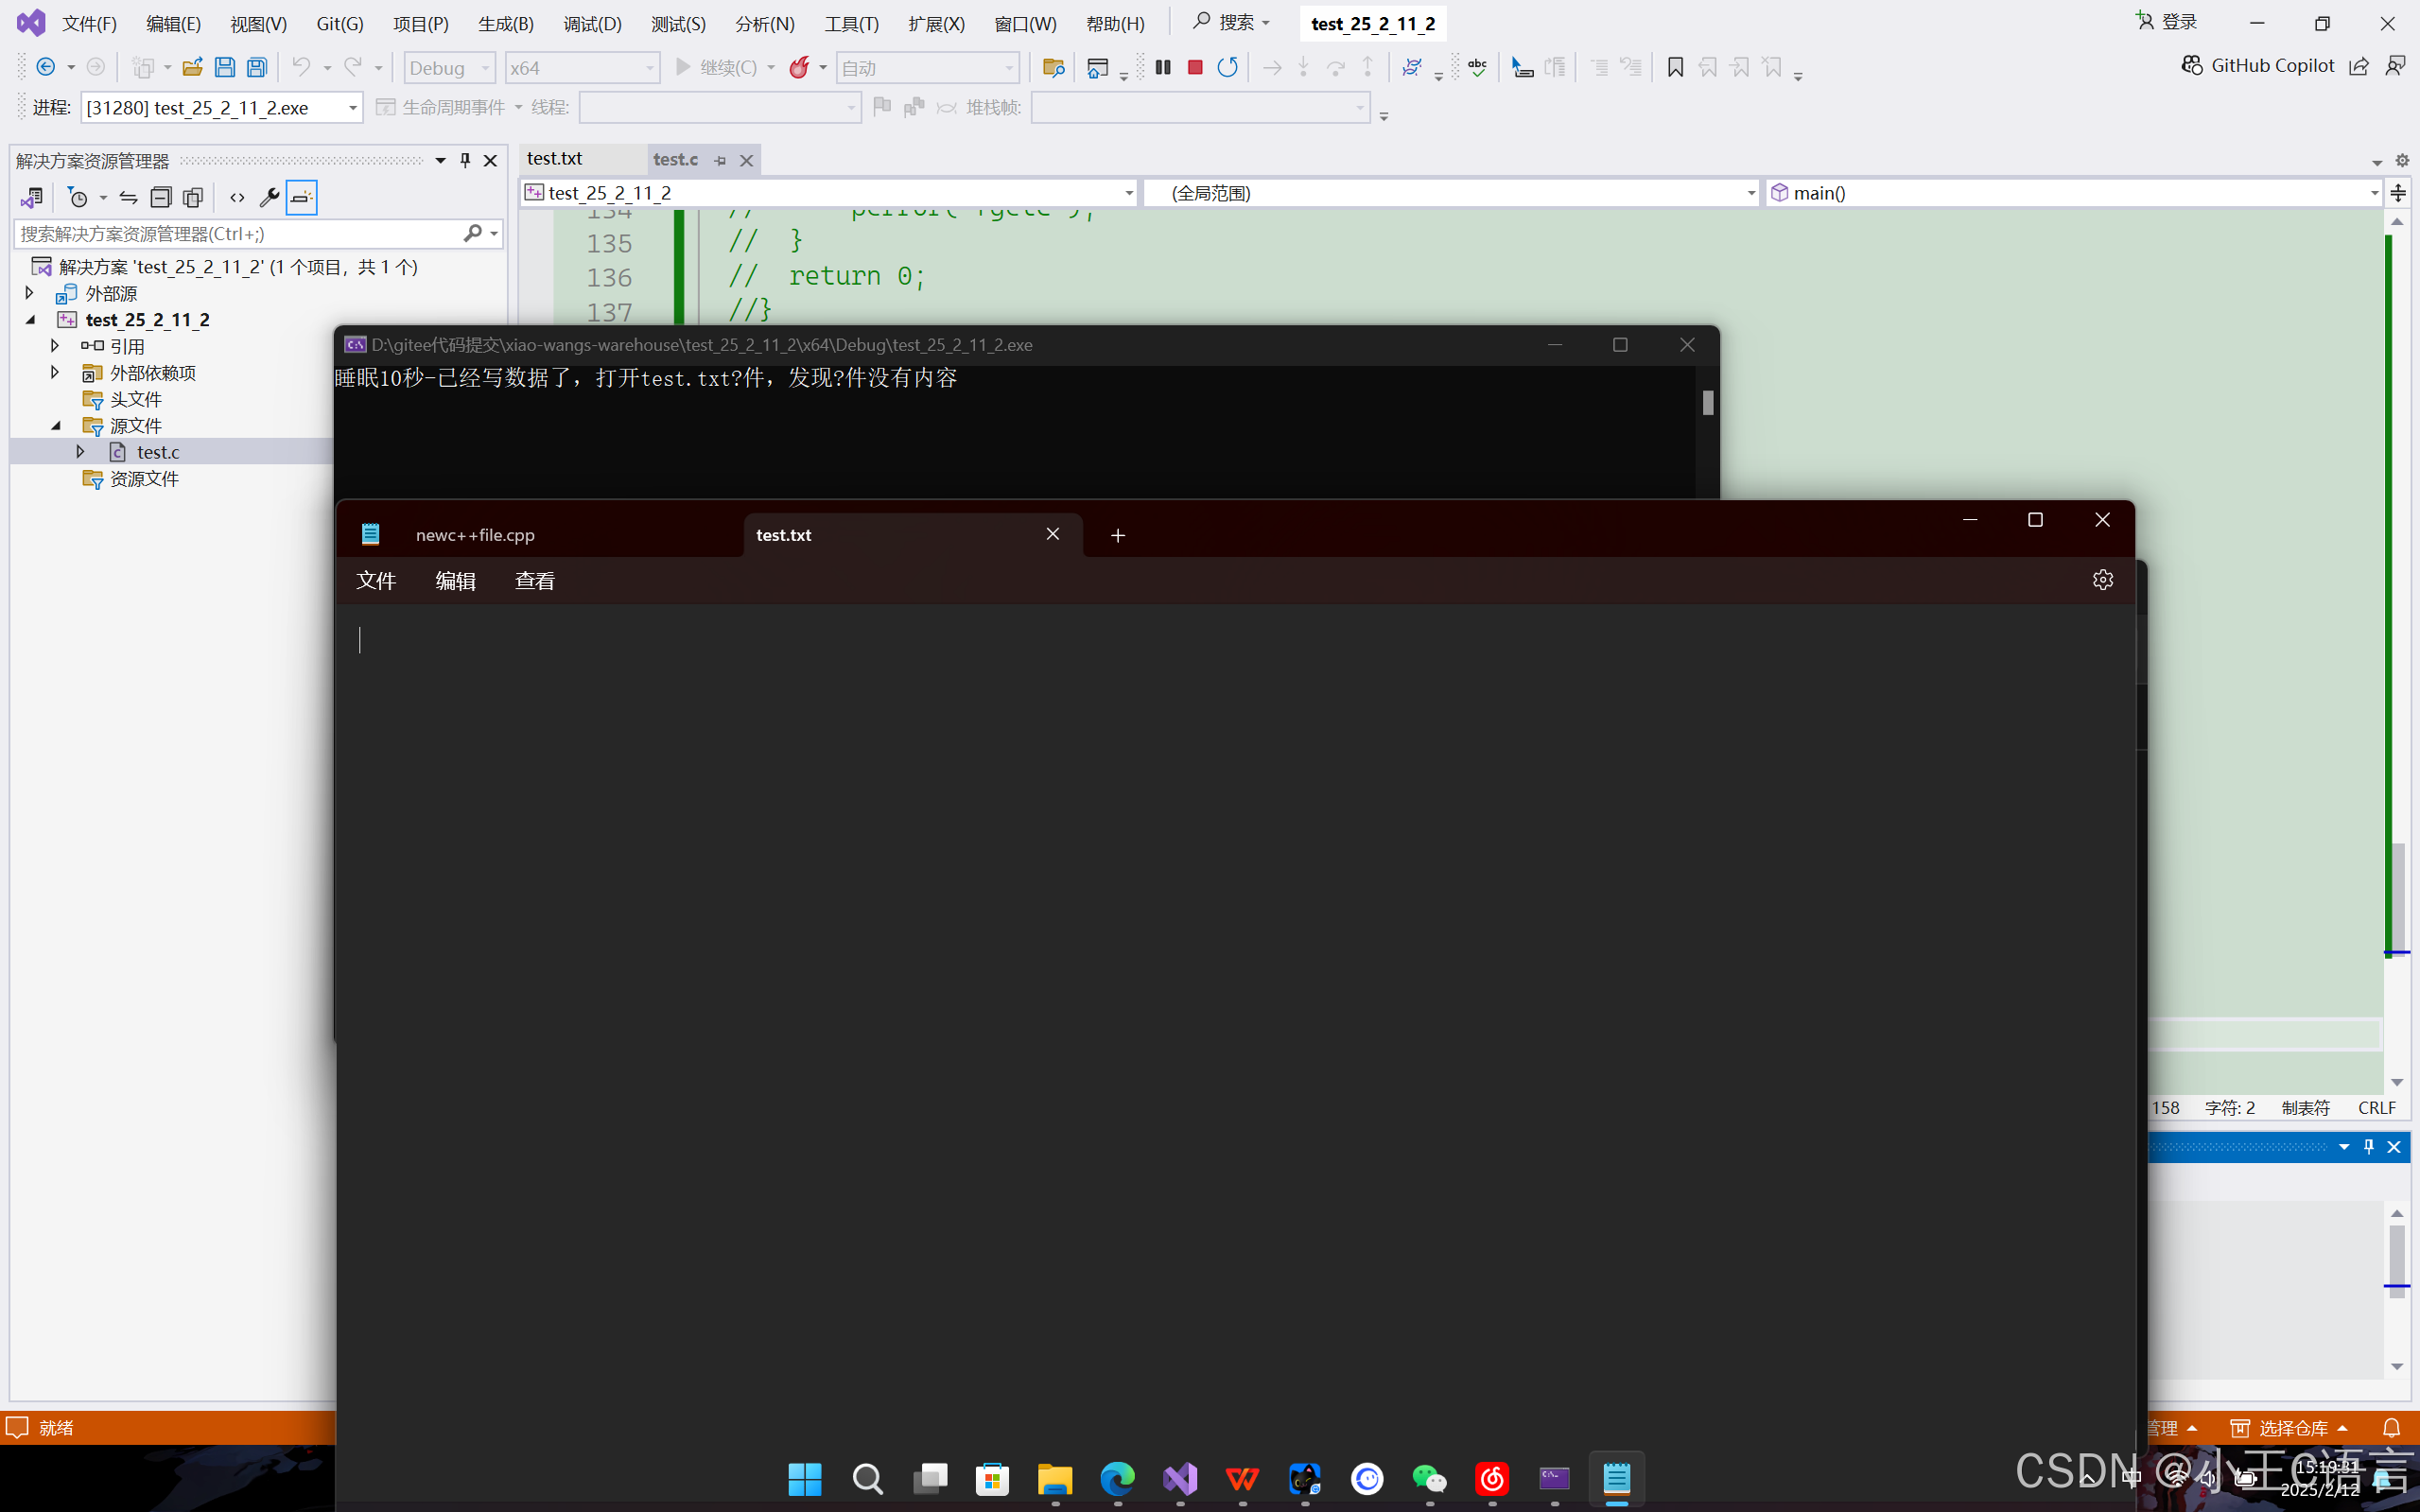Close the test.txt tab in Notepad

pos(1053,534)
